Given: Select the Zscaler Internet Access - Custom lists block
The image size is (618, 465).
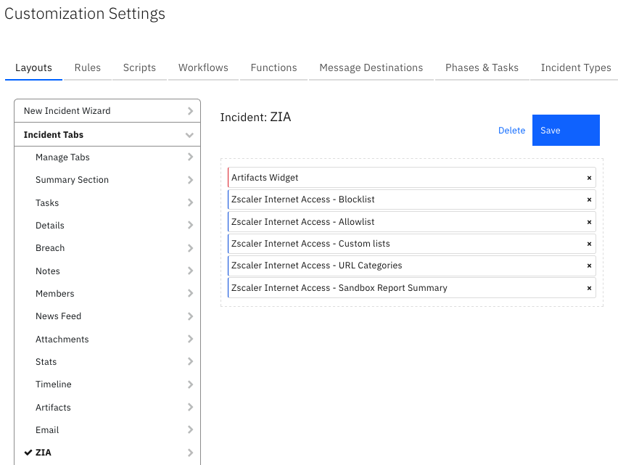Looking at the screenshot, I should coord(412,244).
